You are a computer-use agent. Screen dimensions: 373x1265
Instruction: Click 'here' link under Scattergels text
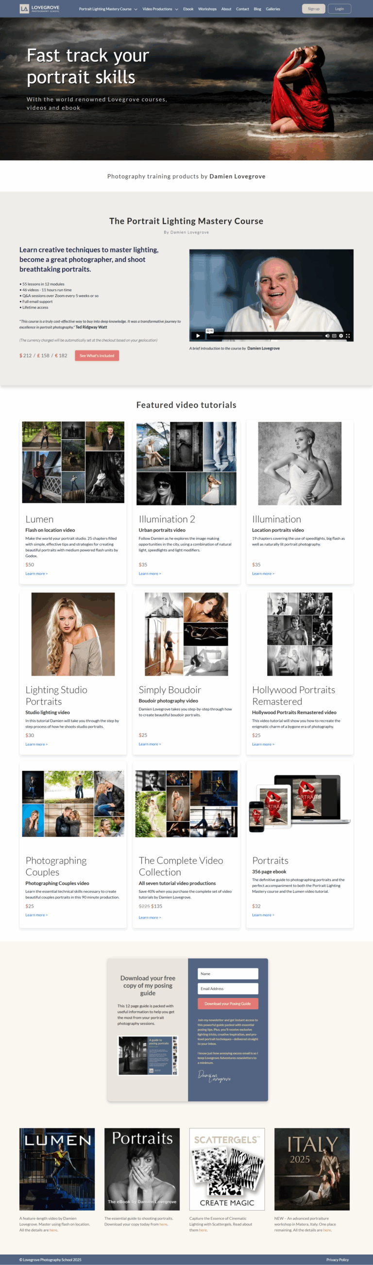pyautogui.click(x=203, y=1230)
